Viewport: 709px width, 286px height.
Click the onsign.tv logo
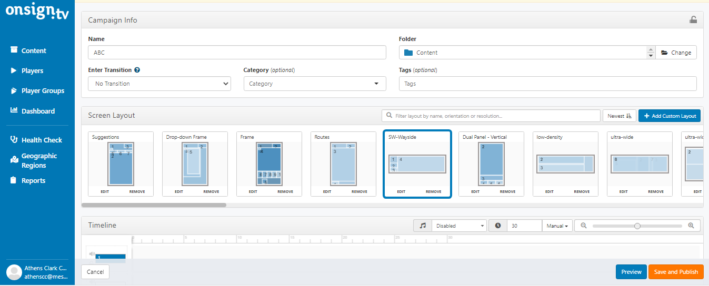(37, 12)
